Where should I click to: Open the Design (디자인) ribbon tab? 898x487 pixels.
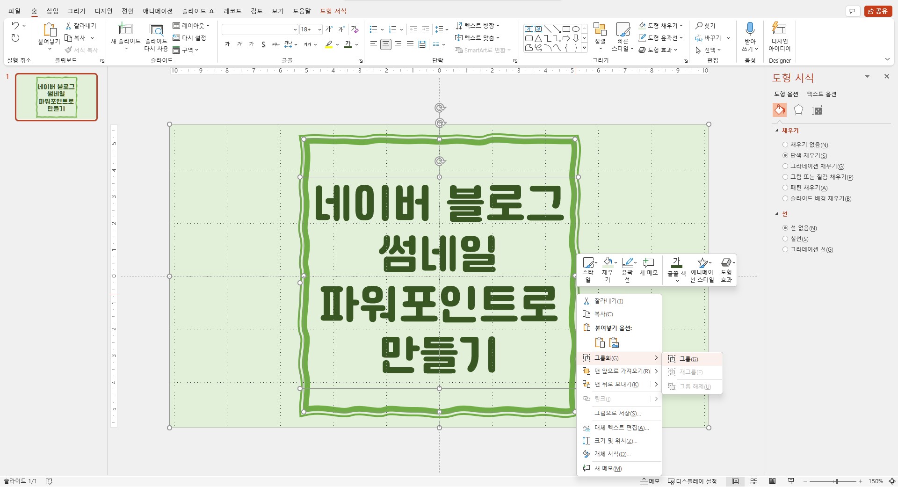(103, 11)
